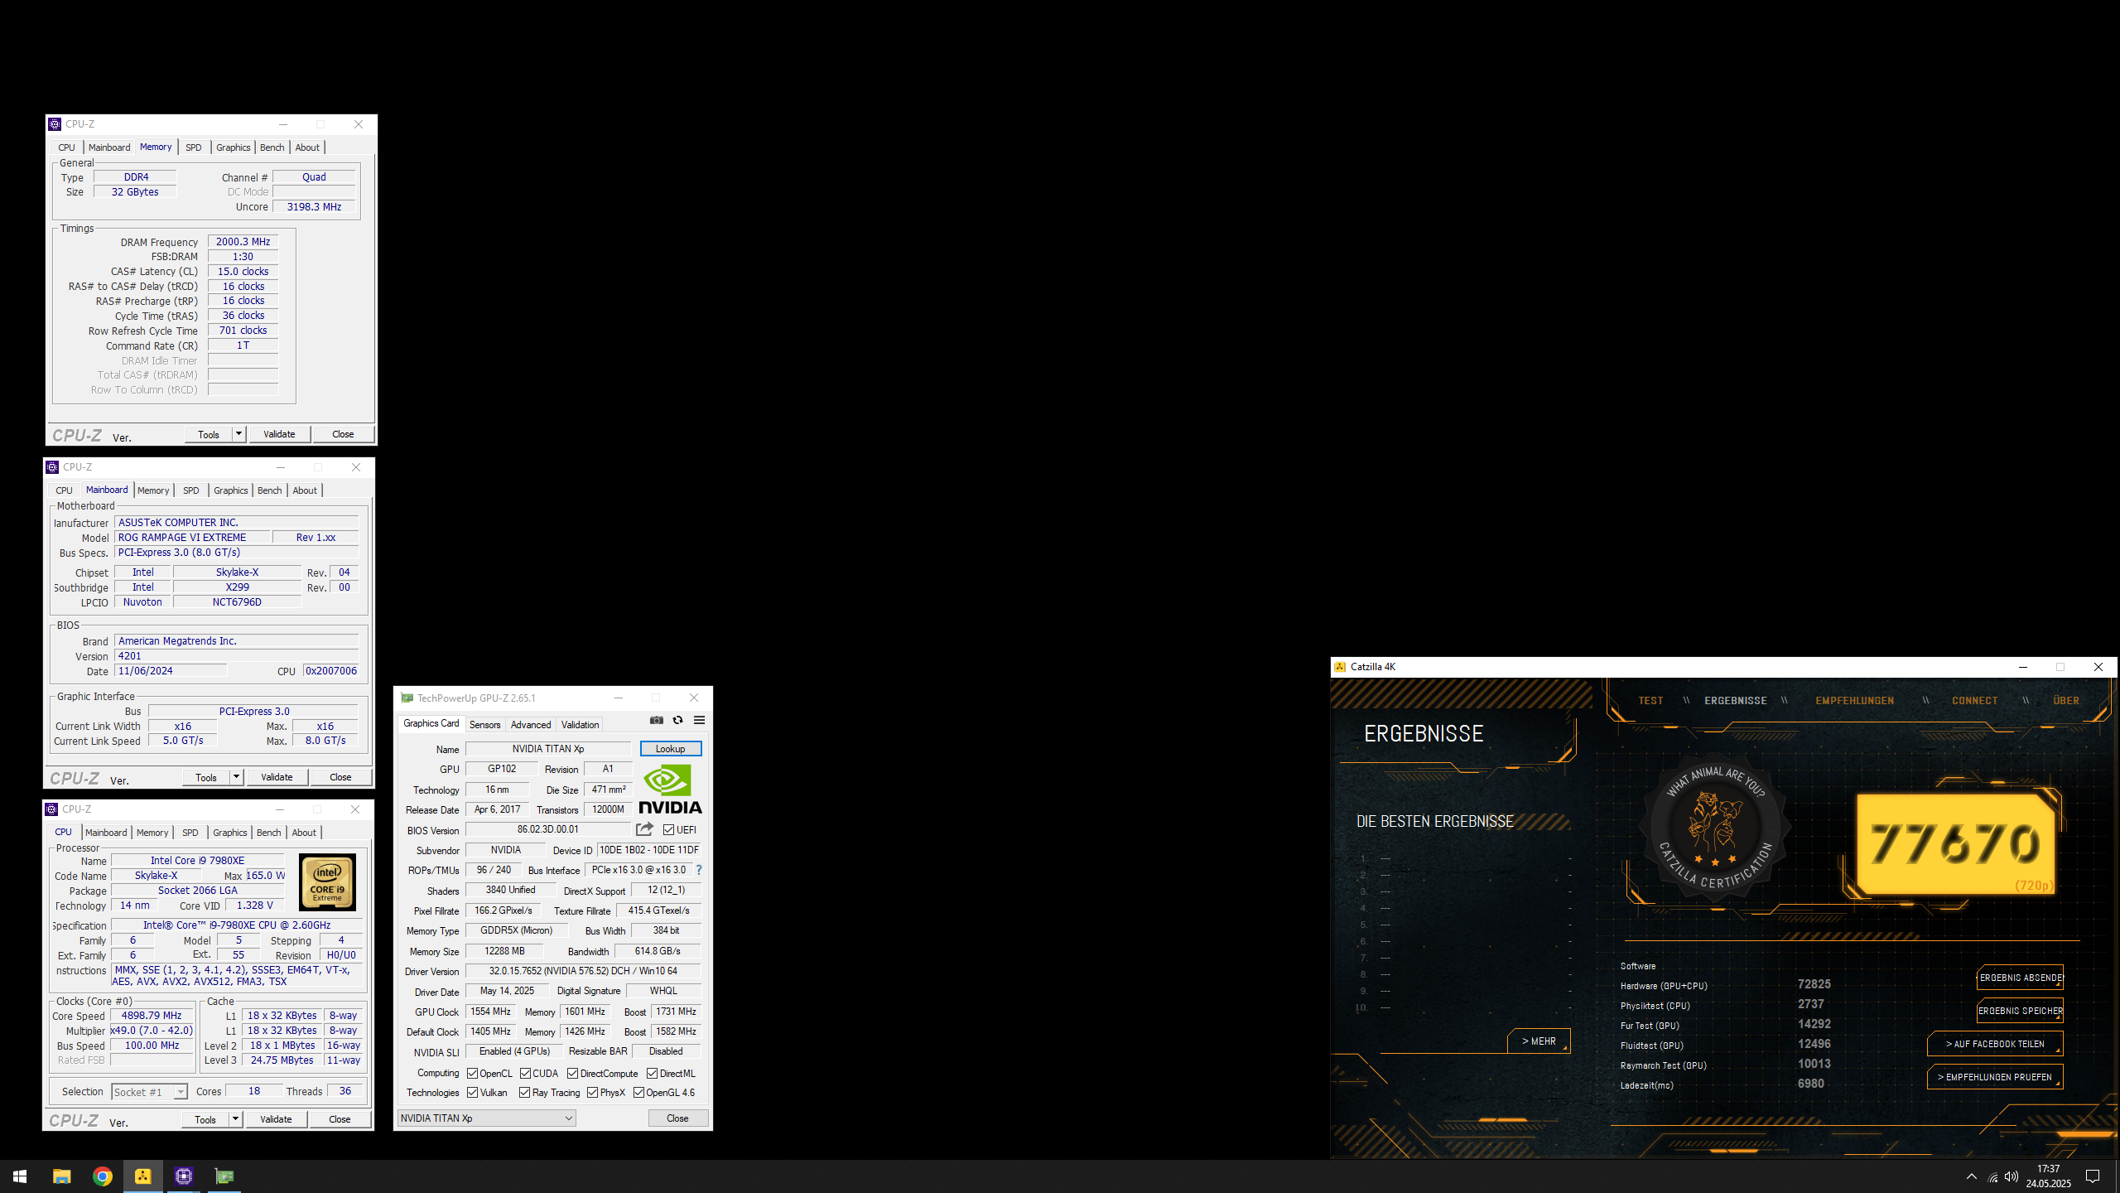Click the 77670 score display in Catzilla
The width and height of the screenshot is (2120, 1193).
(1955, 844)
